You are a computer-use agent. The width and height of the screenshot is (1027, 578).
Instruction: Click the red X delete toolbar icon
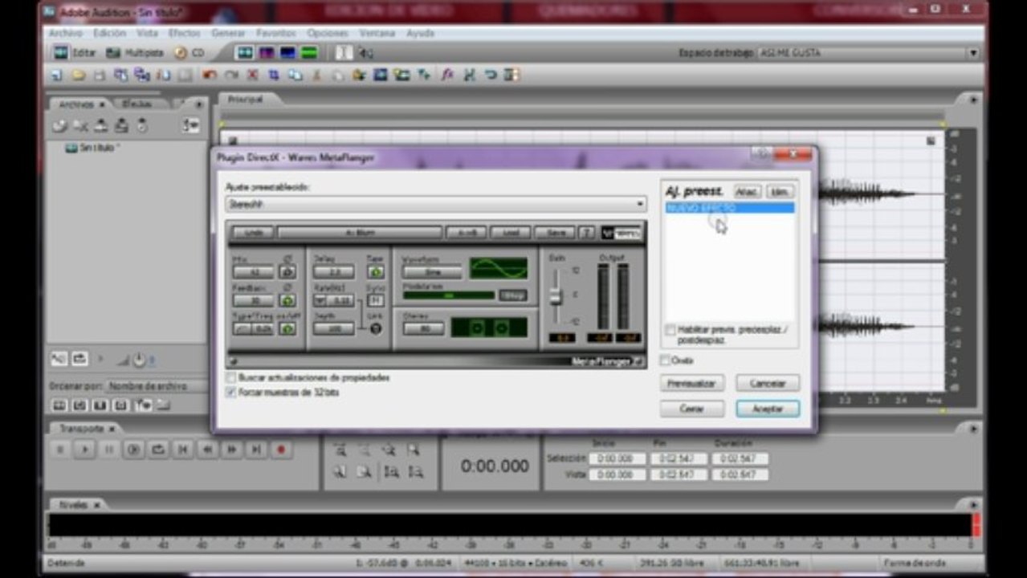tap(252, 75)
